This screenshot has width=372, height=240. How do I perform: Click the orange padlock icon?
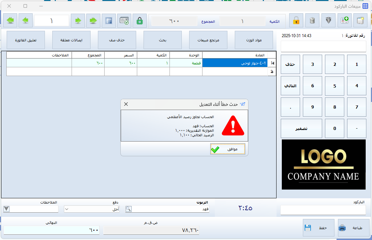point(296,21)
